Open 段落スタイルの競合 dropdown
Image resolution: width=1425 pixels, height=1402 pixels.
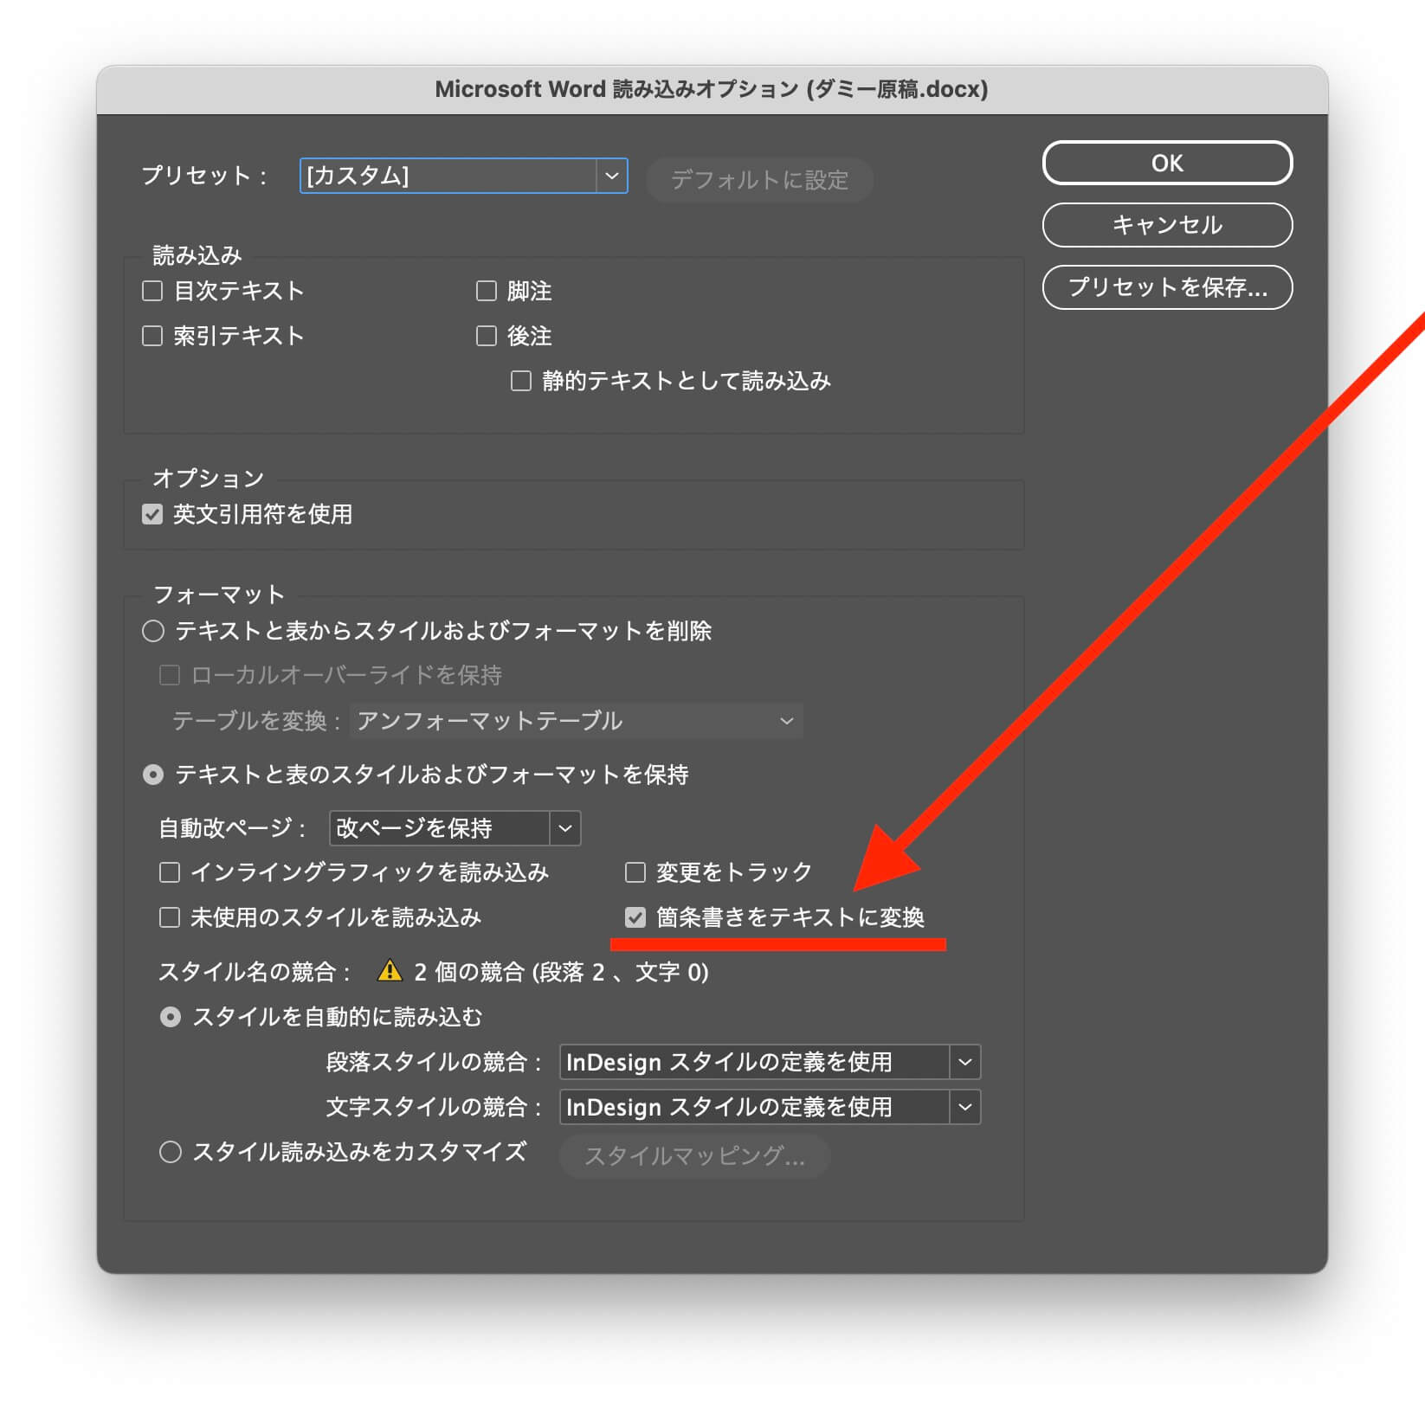tap(770, 1062)
